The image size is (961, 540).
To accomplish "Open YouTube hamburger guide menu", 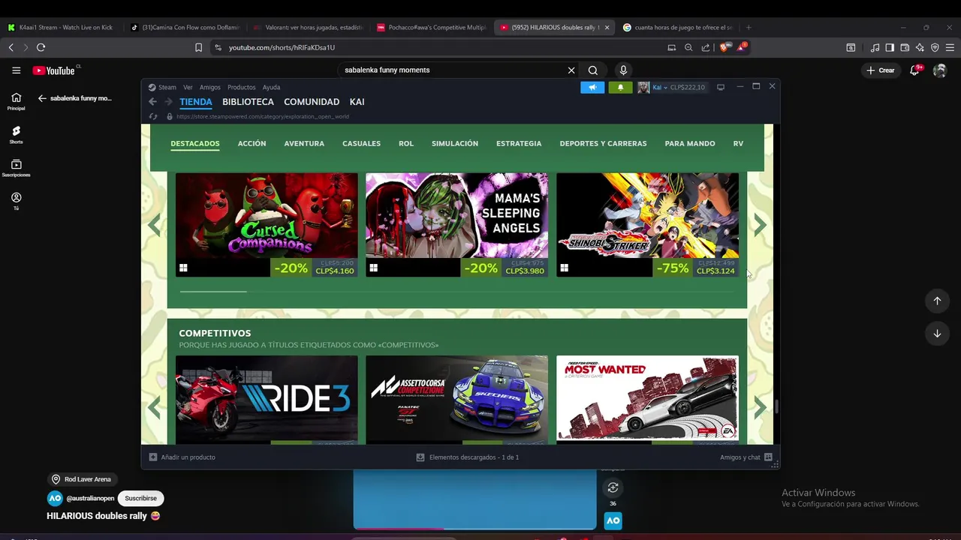I will [x=16, y=70].
